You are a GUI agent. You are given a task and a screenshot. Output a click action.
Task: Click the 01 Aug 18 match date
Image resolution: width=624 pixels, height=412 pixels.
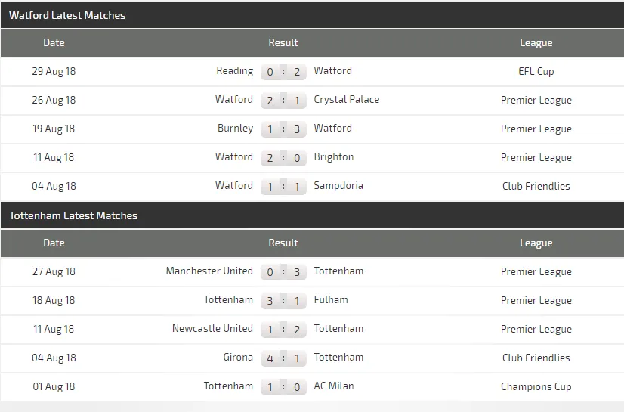tap(54, 387)
